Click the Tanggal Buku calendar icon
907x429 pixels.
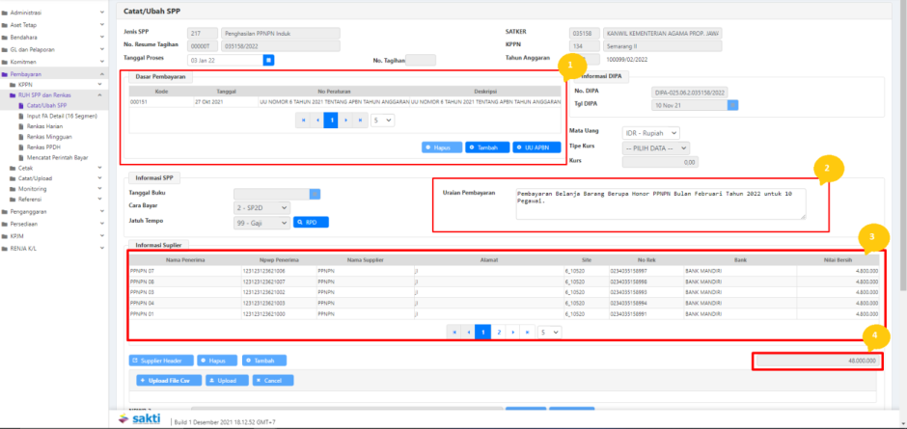314,194
